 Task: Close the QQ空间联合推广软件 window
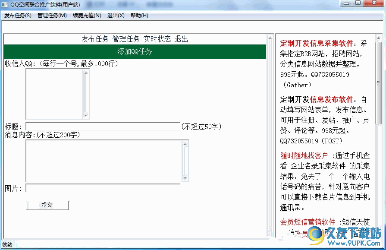[374, 3]
